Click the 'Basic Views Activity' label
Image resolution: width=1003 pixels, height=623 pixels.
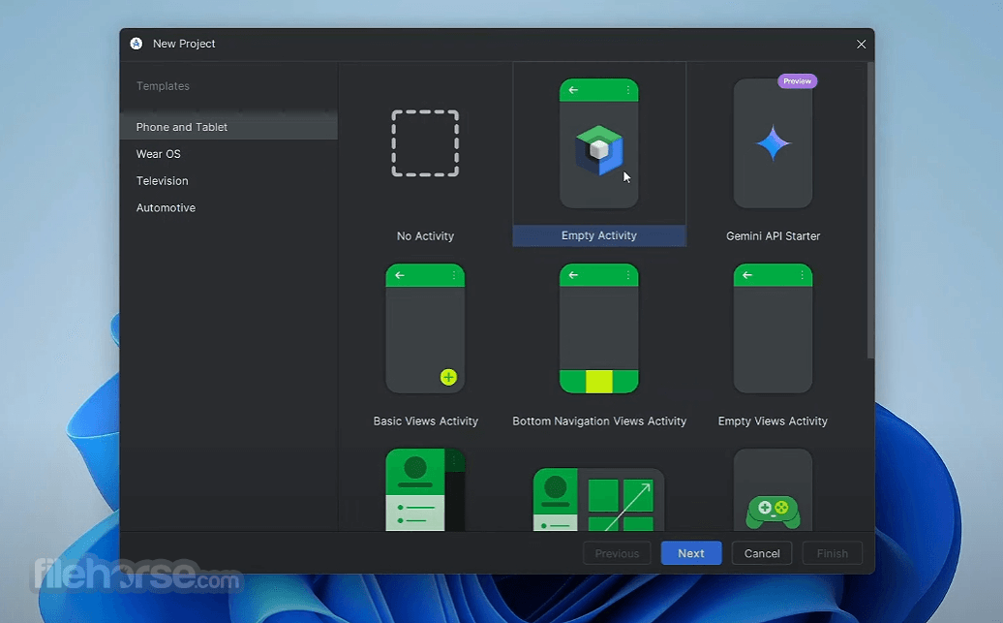point(425,421)
